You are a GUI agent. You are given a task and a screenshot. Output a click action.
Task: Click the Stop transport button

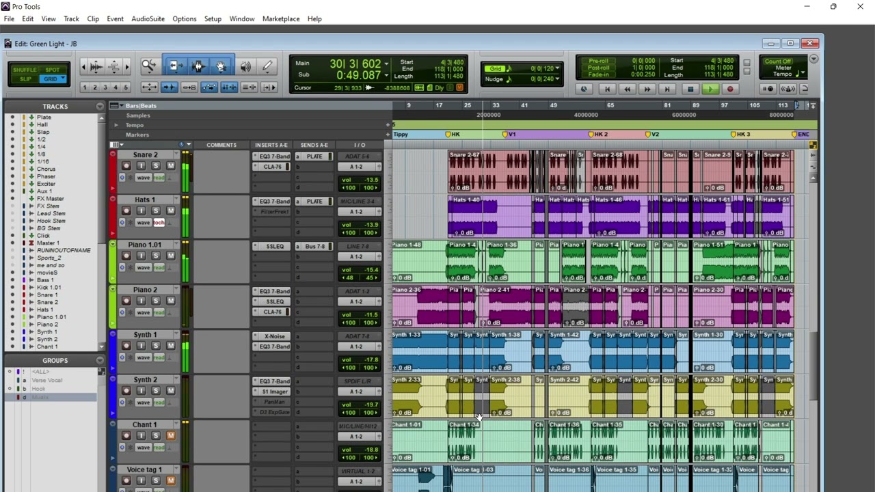click(x=690, y=90)
